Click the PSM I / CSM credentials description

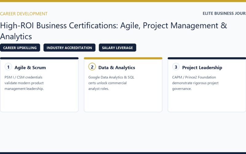pos(24,83)
